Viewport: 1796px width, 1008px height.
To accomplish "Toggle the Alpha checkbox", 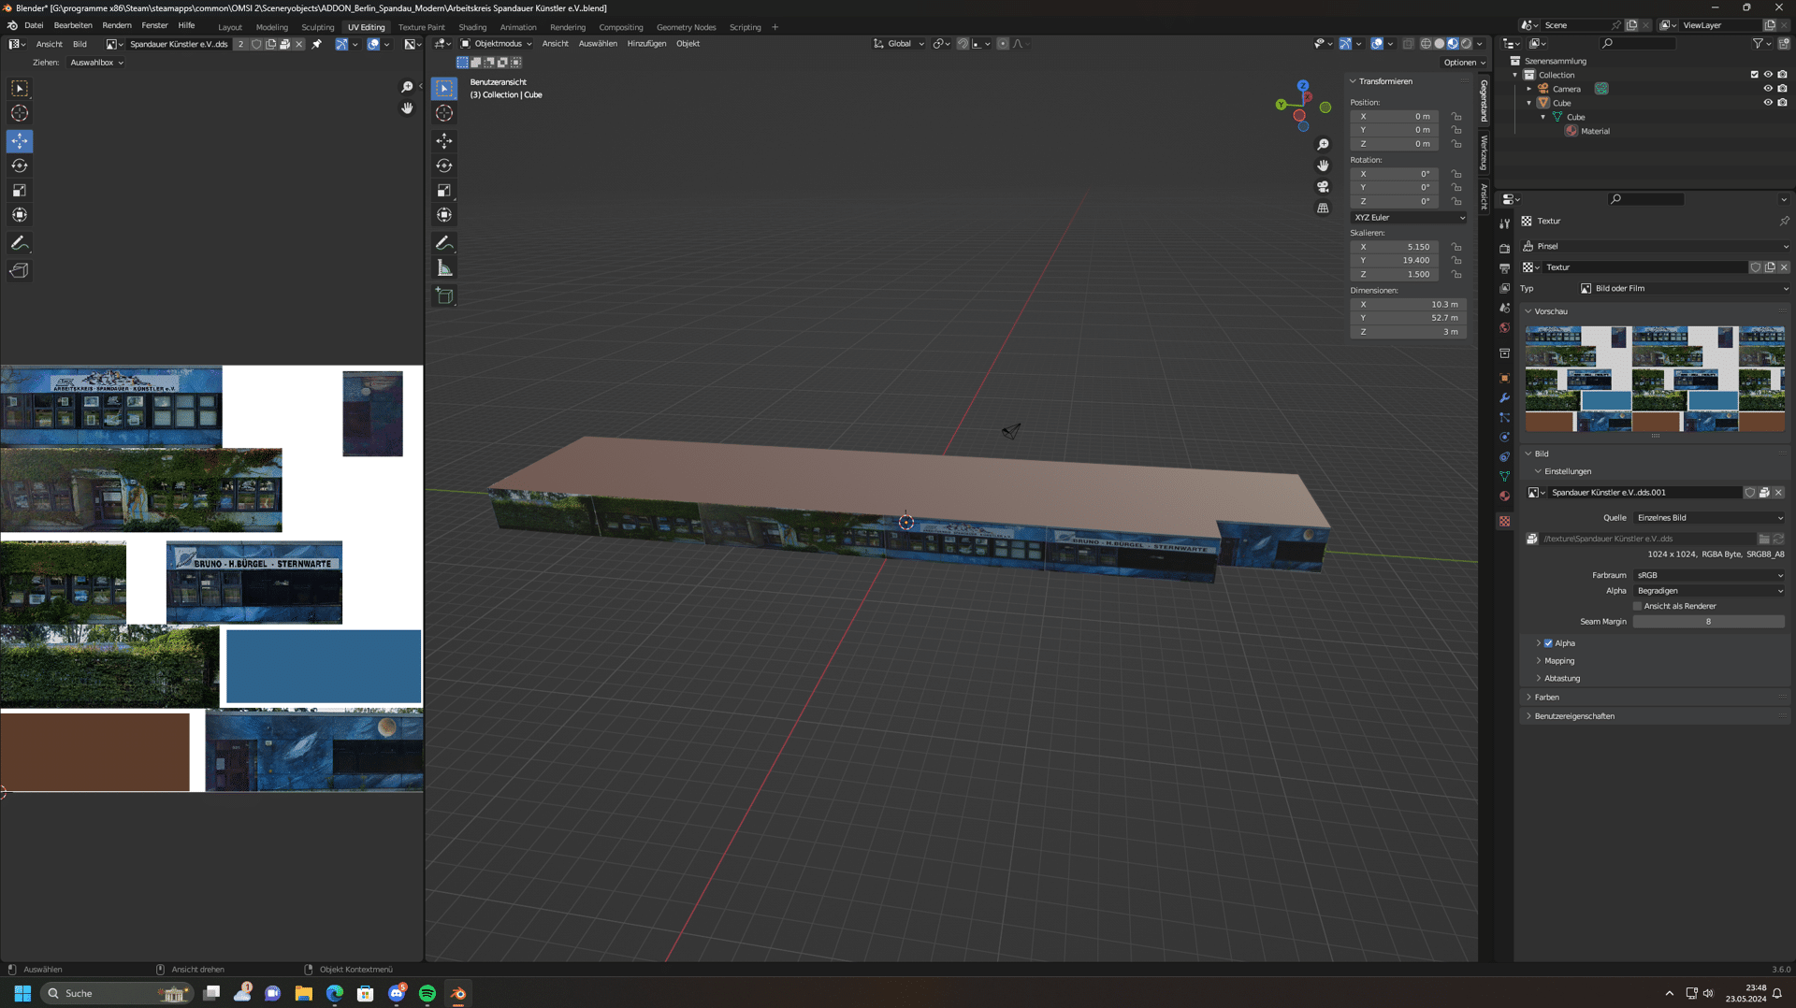I will 1548,643.
